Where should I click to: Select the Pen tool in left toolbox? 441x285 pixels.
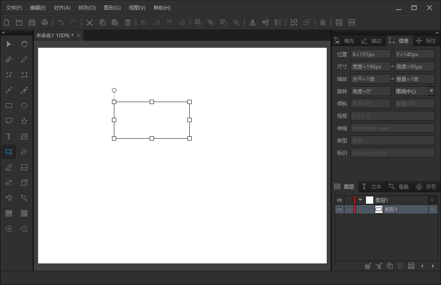point(9,60)
